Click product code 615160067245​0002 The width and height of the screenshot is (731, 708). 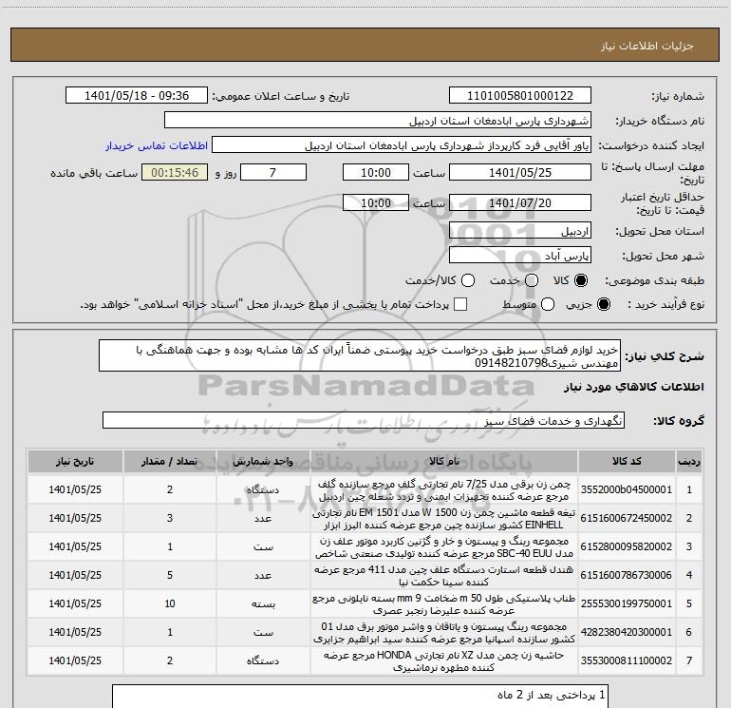627,518
